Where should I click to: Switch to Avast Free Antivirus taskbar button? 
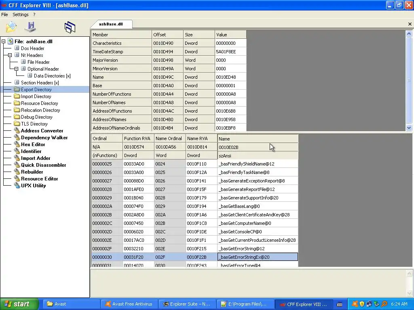(129, 304)
